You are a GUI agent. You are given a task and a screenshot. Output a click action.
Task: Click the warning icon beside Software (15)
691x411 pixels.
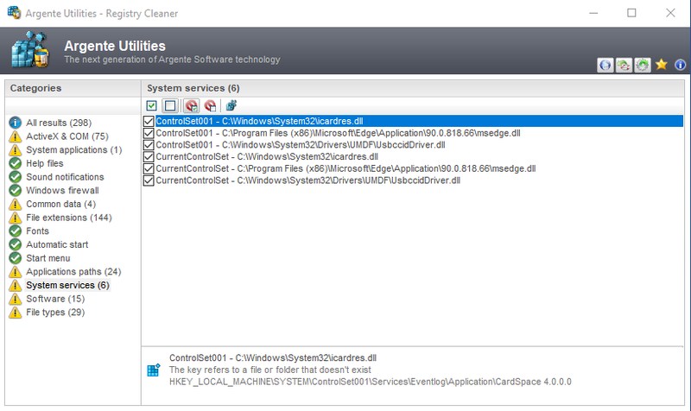[x=15, y=299]
